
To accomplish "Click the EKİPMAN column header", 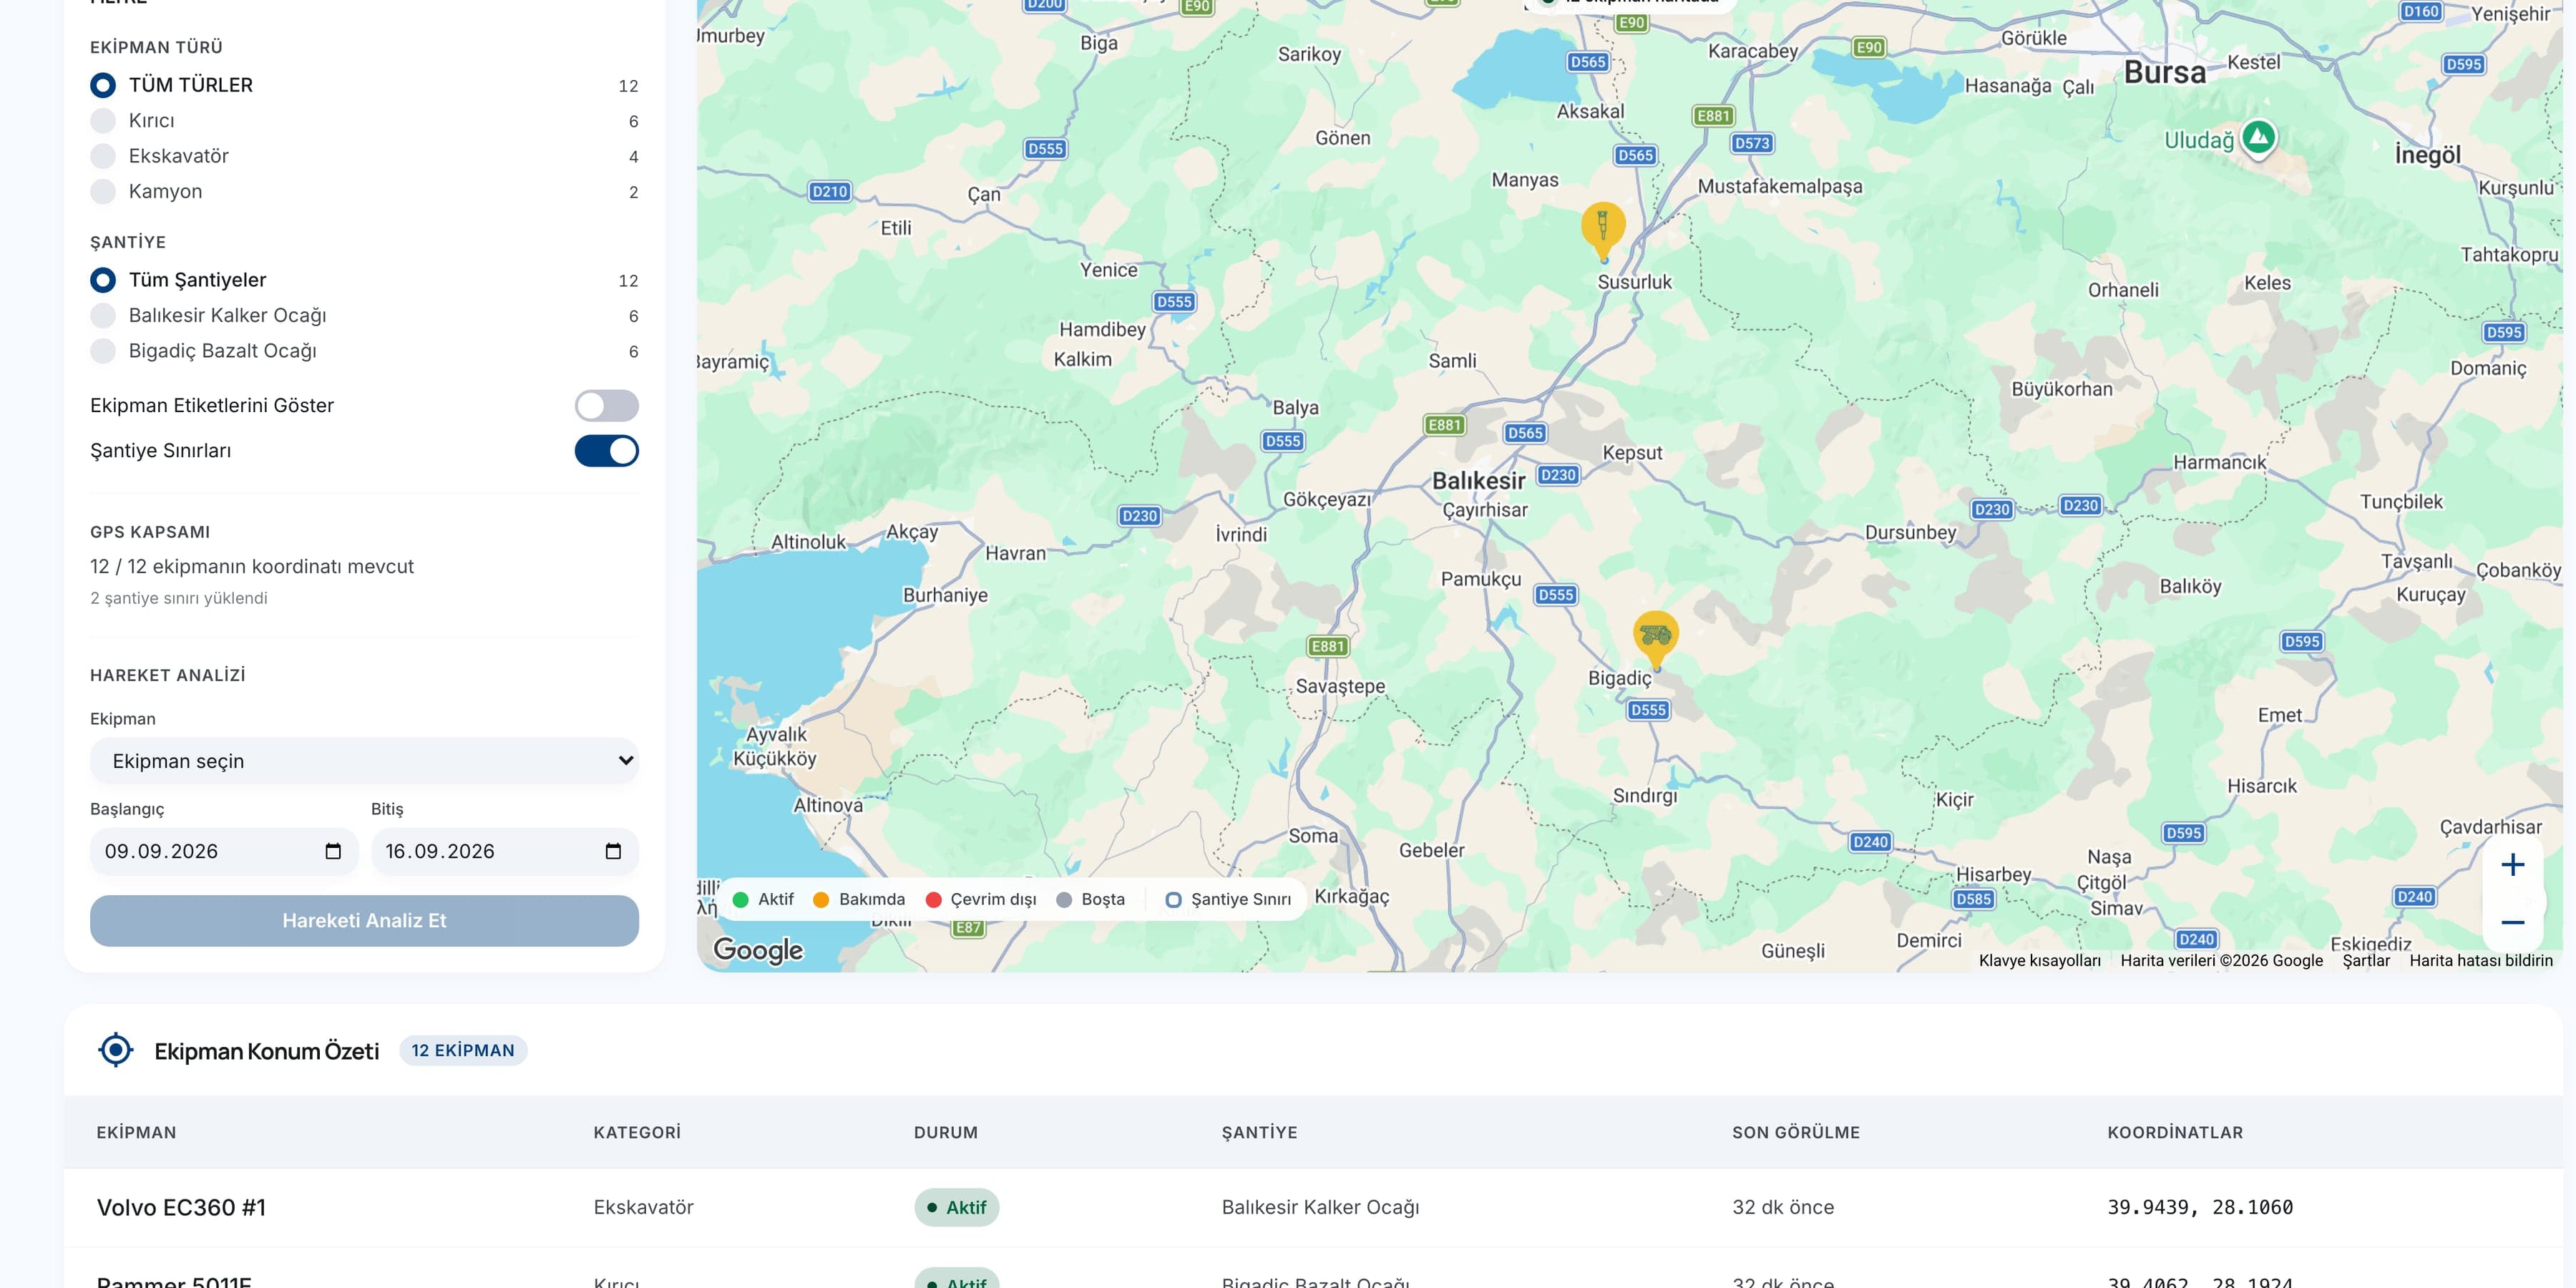I will tap(136, 1132).
